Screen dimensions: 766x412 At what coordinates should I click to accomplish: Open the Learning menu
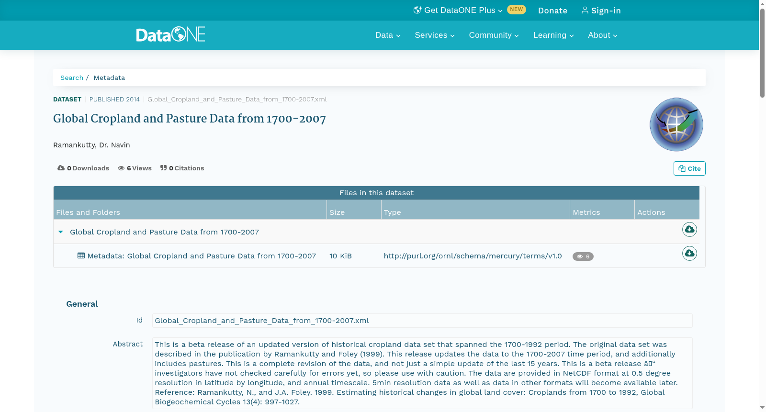click(x=553, y=35)
